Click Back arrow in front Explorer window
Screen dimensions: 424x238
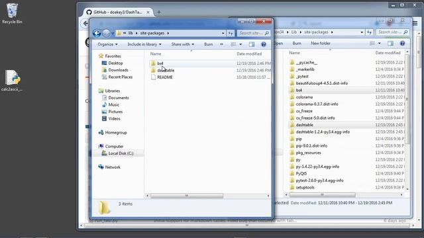click(x=97, y=33)
